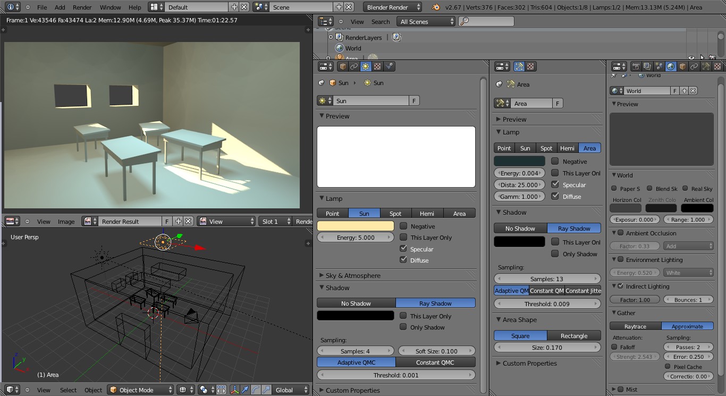Disable the Indirect Lighting checkbox
The height and width of the screenshot is (396, 726).
click(x=620, y=286)
